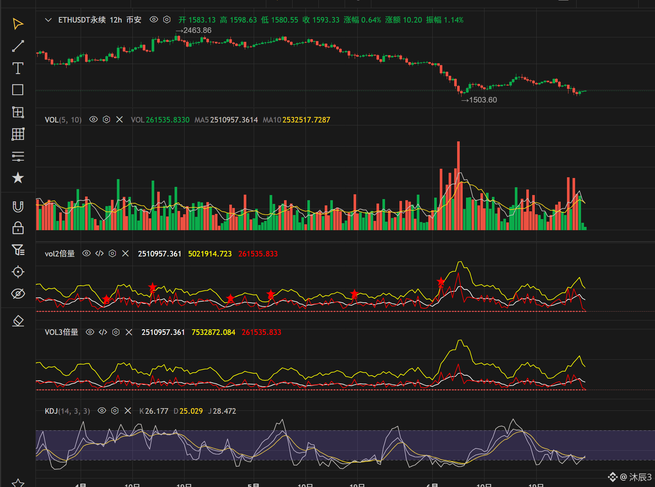Open settings for KDJ indicator
The image size is (655, 487).
[115, 411]
